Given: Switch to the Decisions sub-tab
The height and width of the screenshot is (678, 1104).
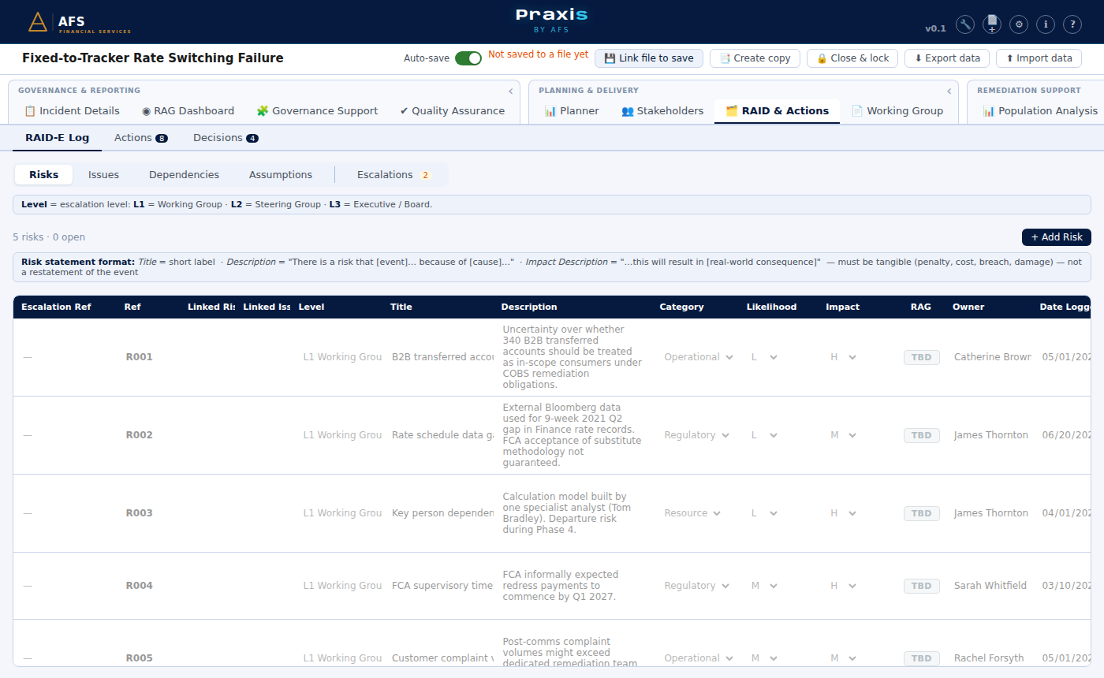Looking at the screenshot, I should click(x=226, y=138).
